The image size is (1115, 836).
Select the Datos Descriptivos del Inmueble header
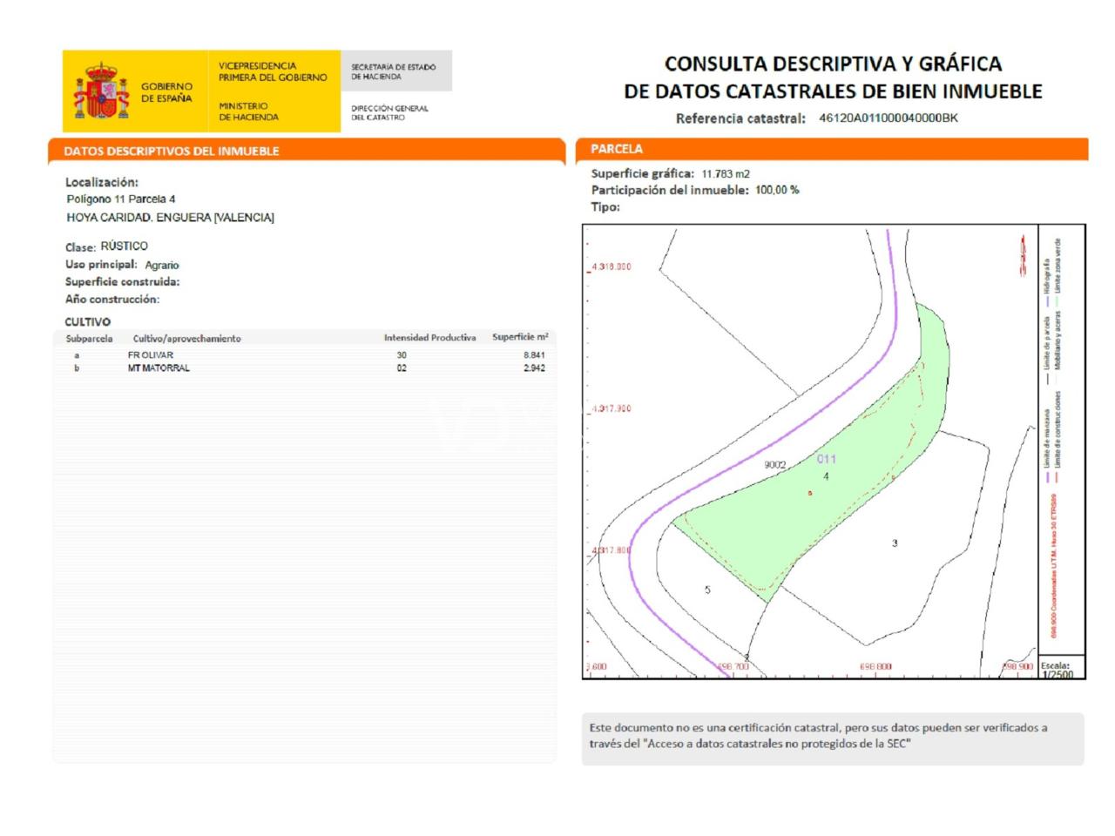click(x=172, y=151)
